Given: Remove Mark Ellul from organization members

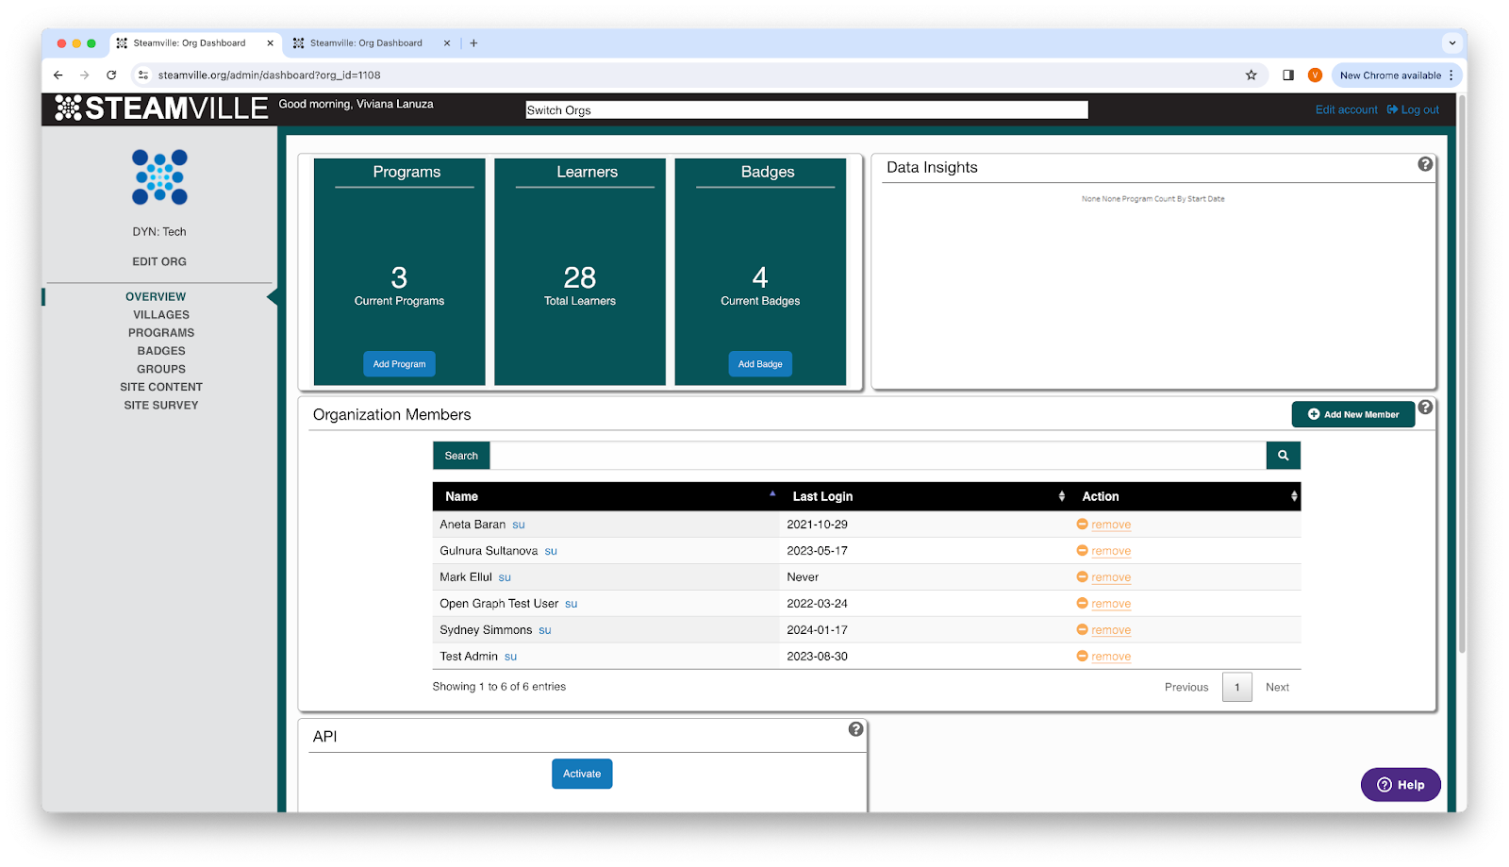Looking at the screenshot, I should coord(1110,577).
